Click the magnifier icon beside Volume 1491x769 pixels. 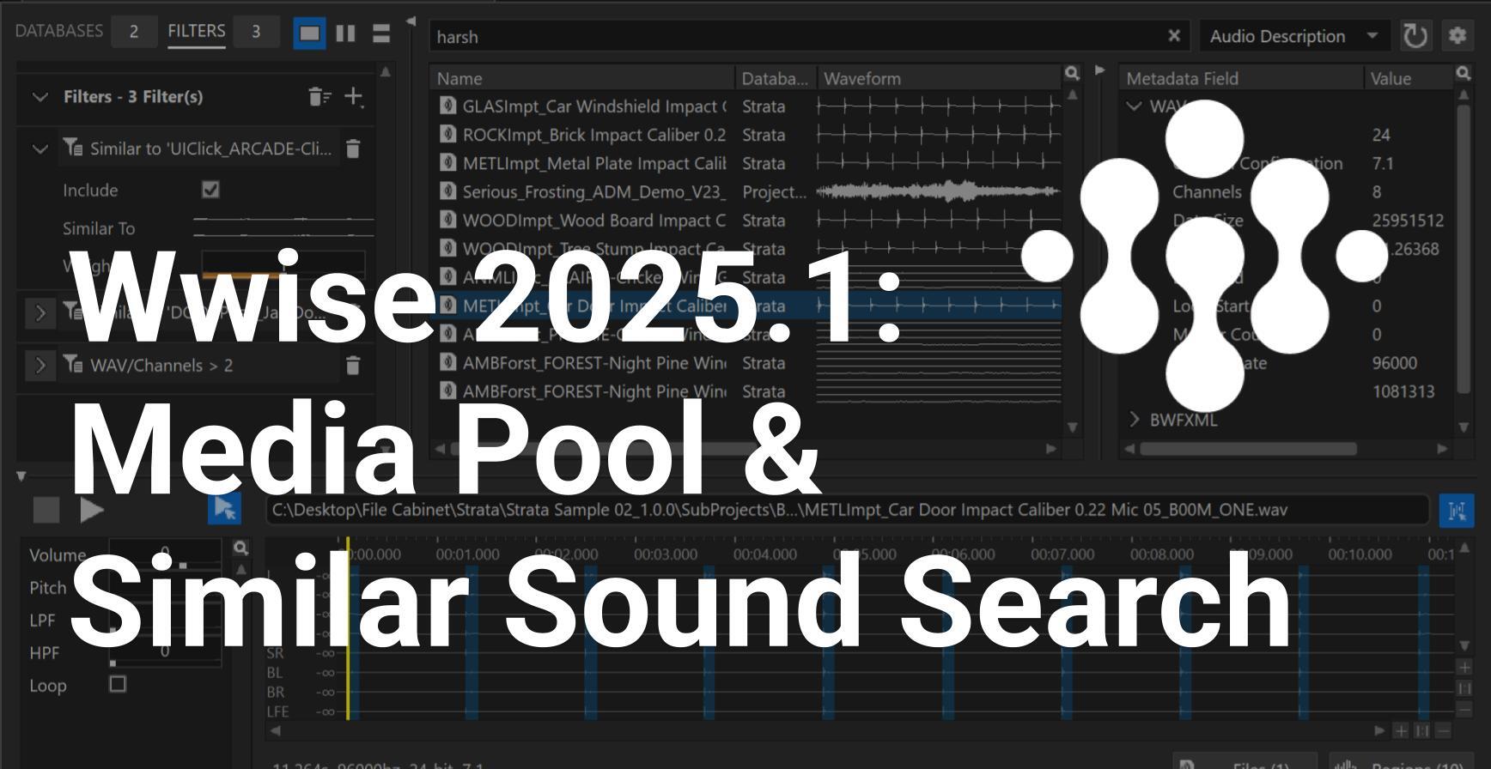click(241, 548)
